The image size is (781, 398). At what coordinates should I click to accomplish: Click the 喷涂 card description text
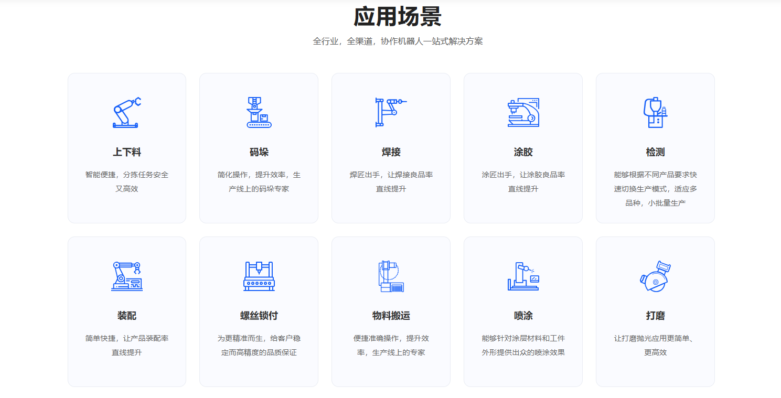pos(523,345)
